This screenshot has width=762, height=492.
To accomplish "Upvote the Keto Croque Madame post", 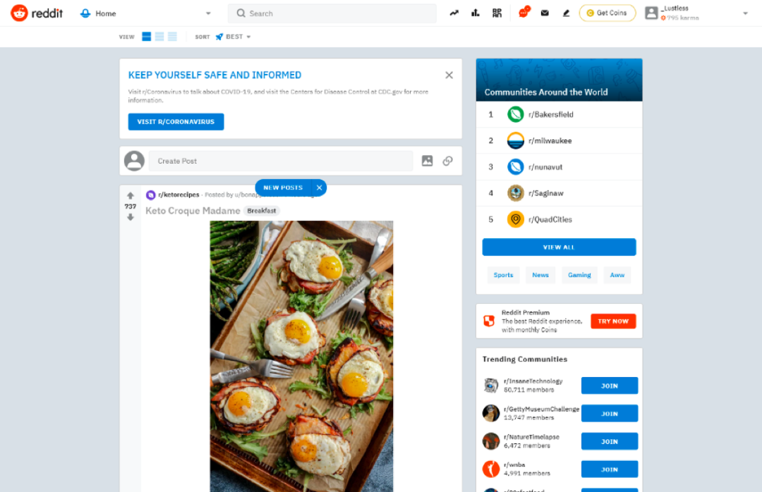I will [131, 196].
